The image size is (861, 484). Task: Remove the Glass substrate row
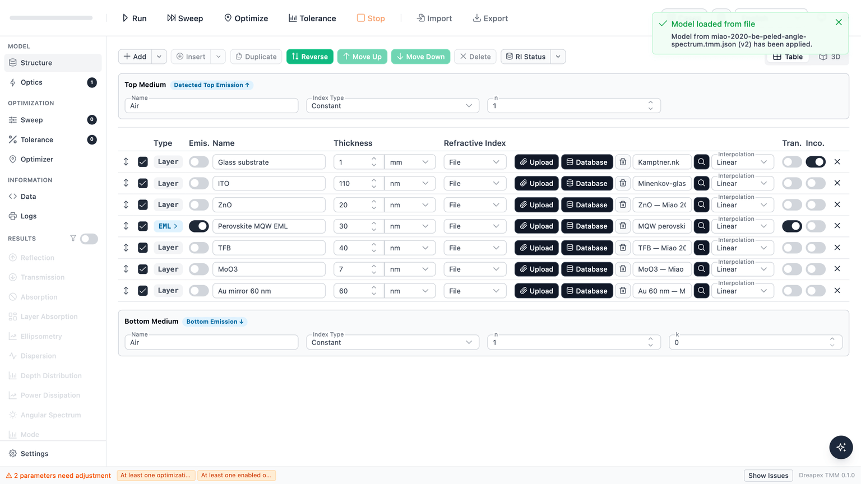pos(837,162)
